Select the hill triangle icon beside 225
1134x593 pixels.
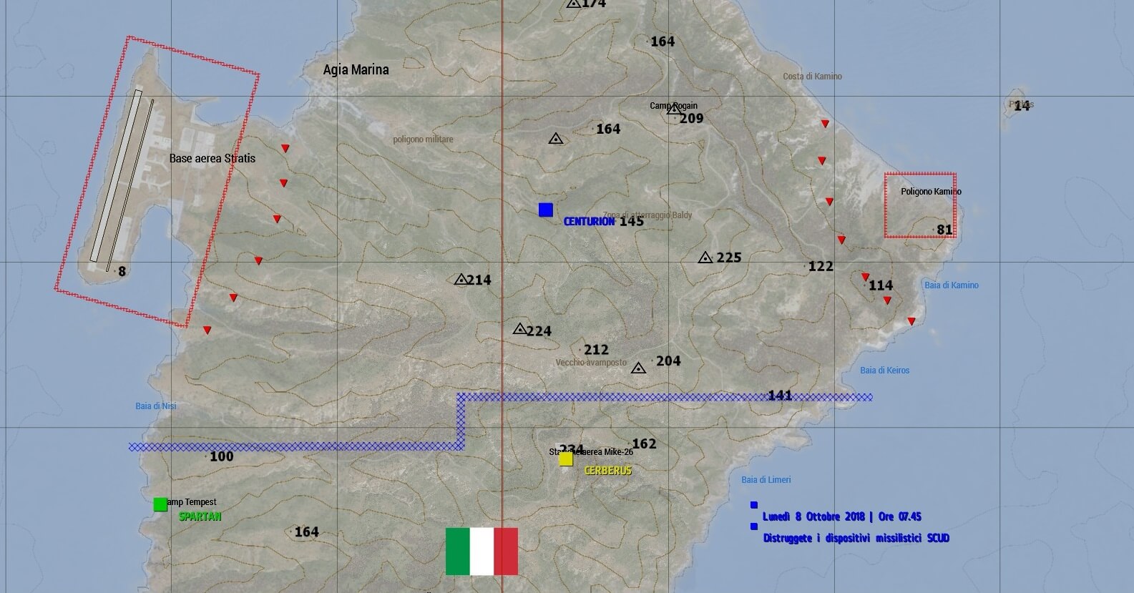point(705,258)
